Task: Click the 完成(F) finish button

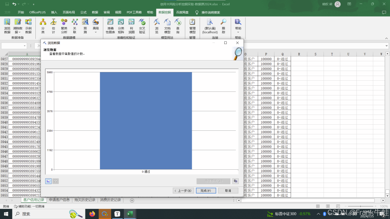Action: click(206, 191)
